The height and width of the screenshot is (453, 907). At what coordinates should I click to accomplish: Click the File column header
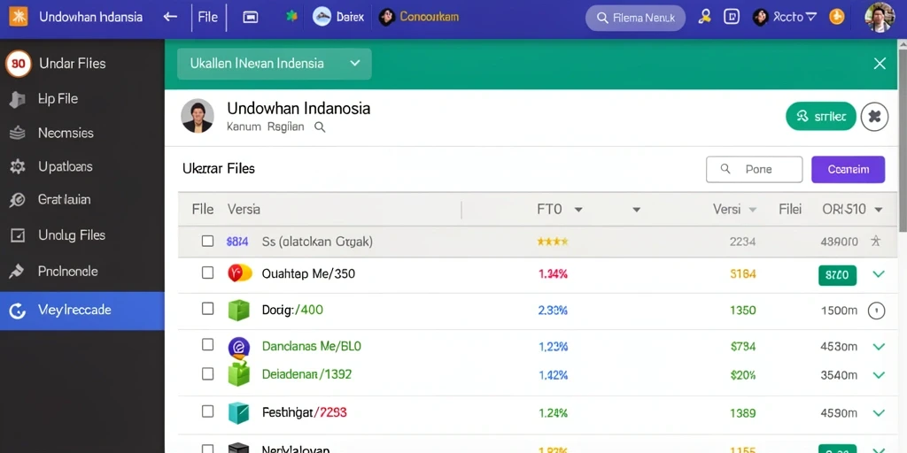pos(203,209)
